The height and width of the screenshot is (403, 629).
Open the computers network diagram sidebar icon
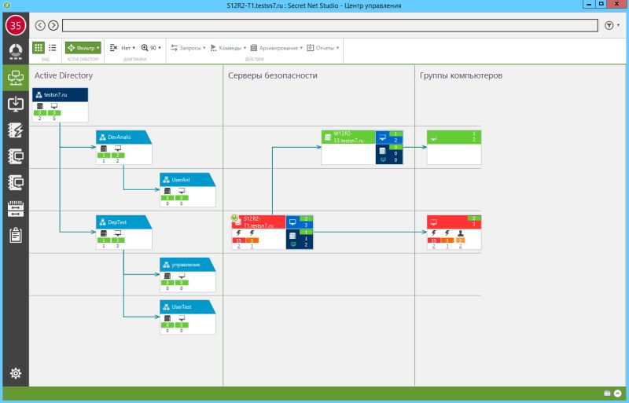16,78
